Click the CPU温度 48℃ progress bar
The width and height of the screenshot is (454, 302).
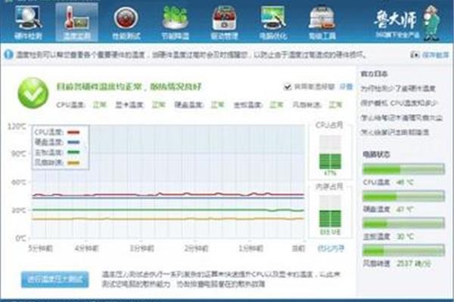[x=403, y=170]
